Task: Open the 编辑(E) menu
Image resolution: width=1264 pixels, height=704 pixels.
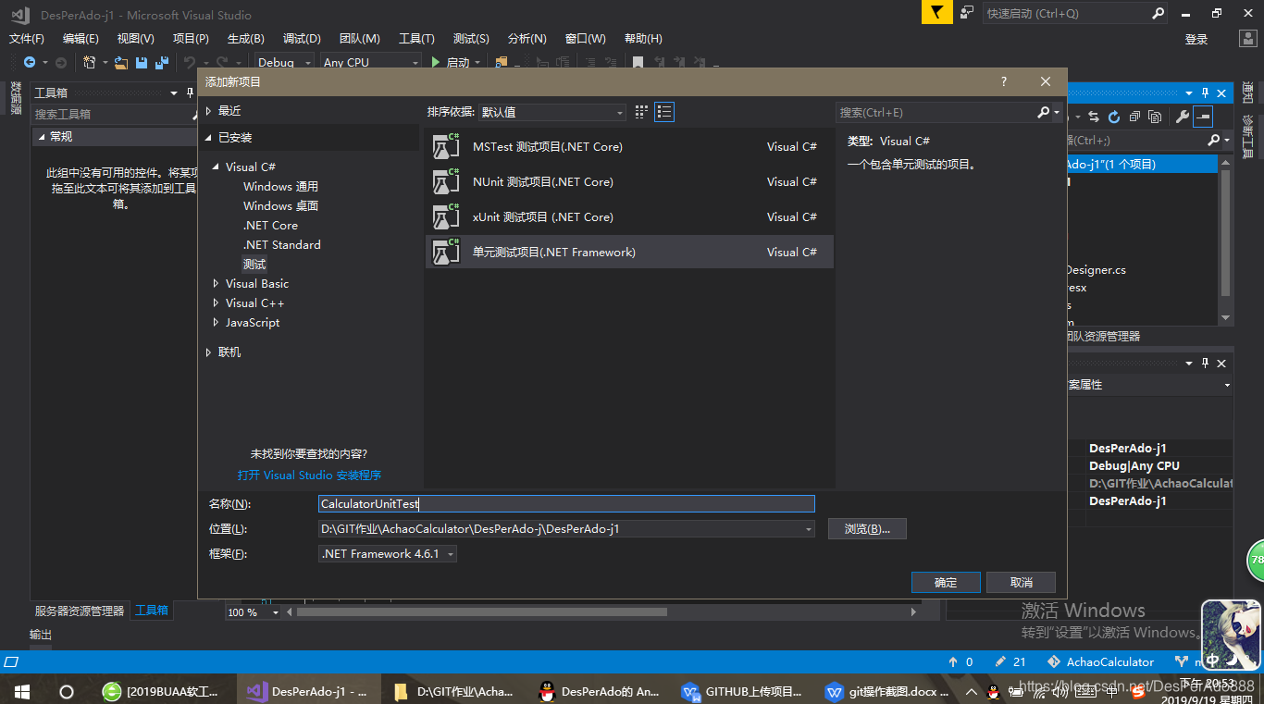Action: (x=81, y=39)
